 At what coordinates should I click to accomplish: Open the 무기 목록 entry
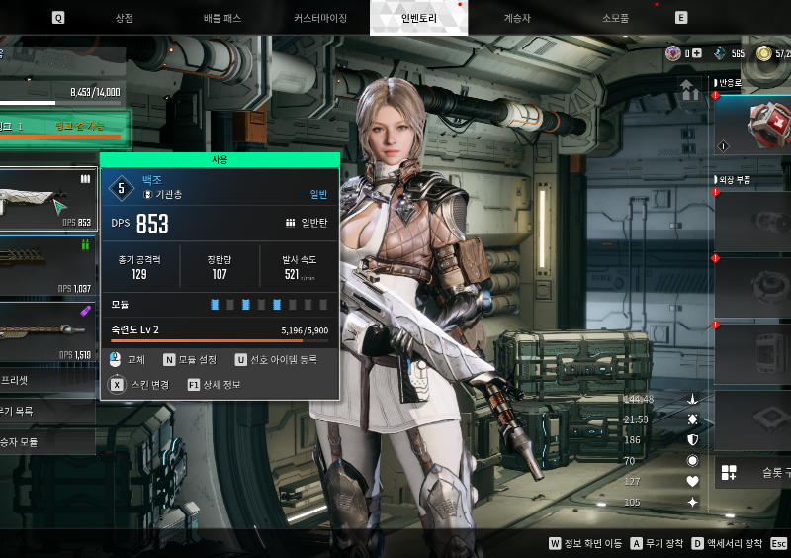47,411
